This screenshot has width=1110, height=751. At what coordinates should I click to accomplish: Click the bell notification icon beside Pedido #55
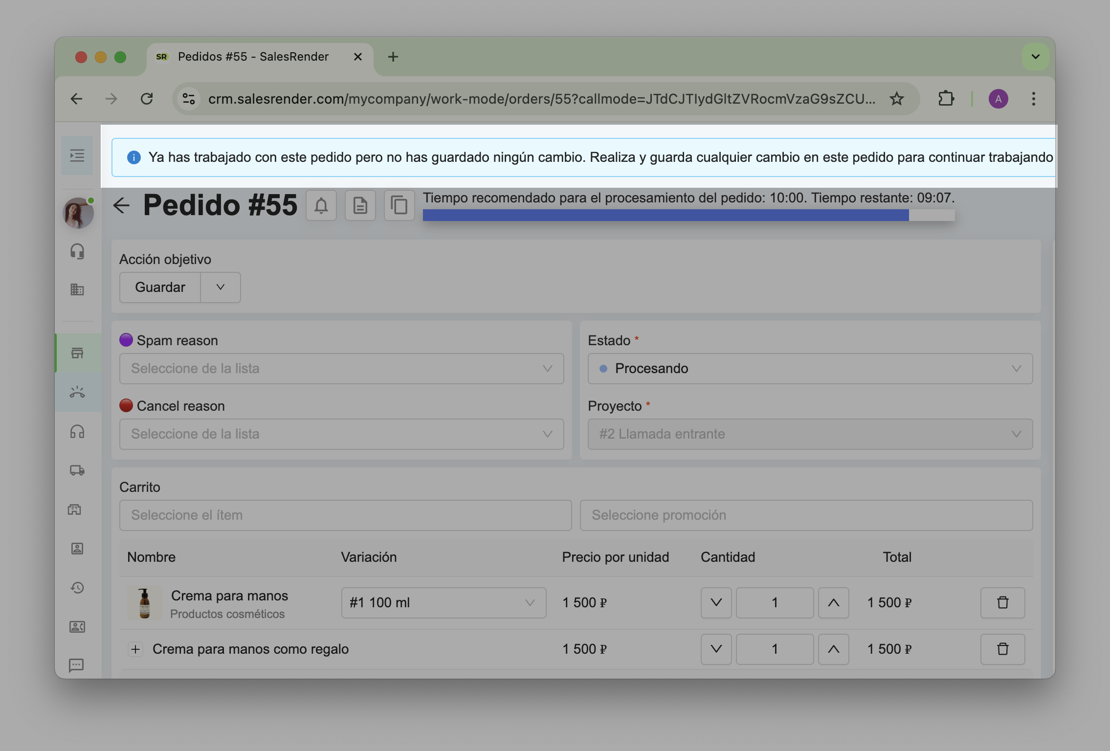coord(321,205)
